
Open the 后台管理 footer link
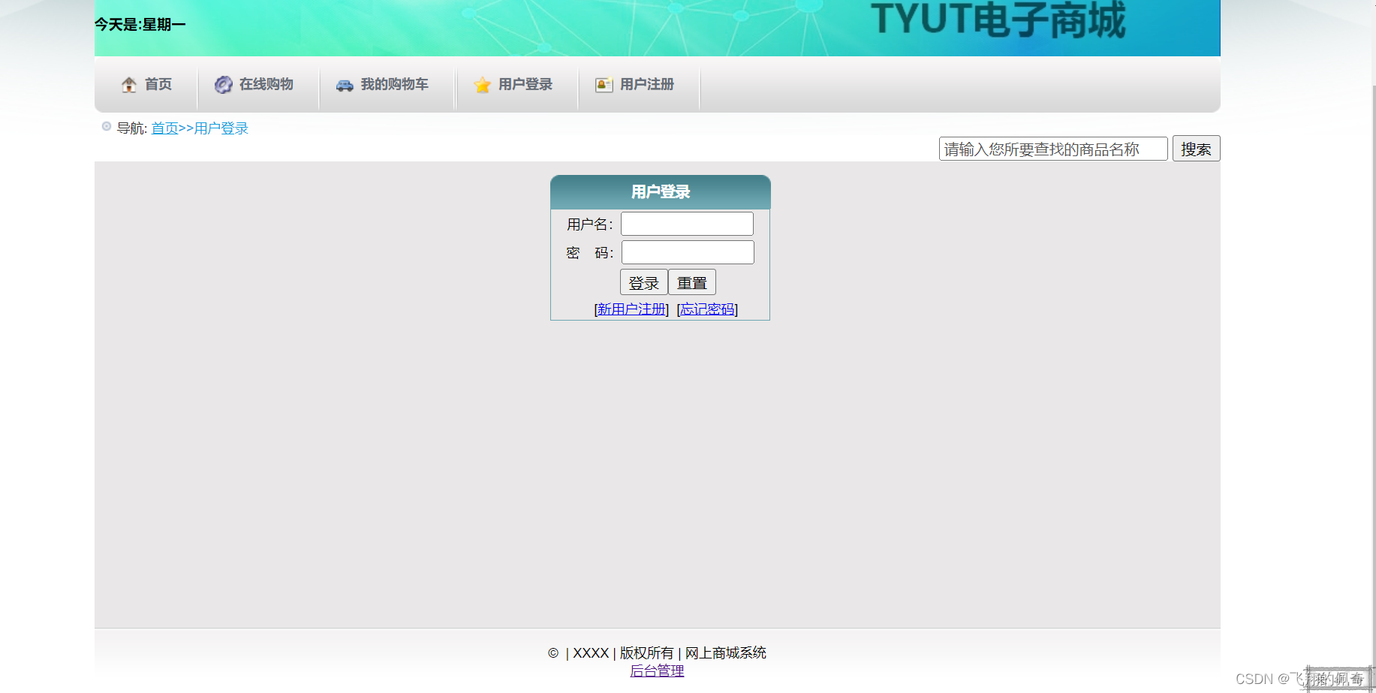coord(657,670)
